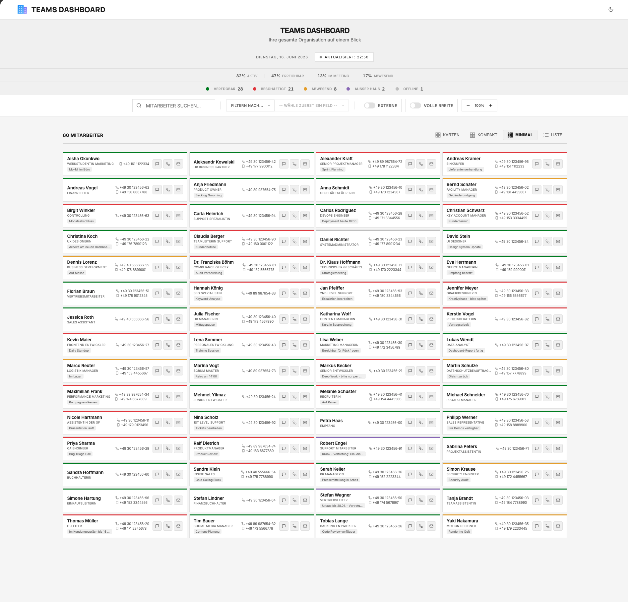This screenshot has height=602, width=628.
Task: Increase zoom with plus button
Action: point(491,105)
